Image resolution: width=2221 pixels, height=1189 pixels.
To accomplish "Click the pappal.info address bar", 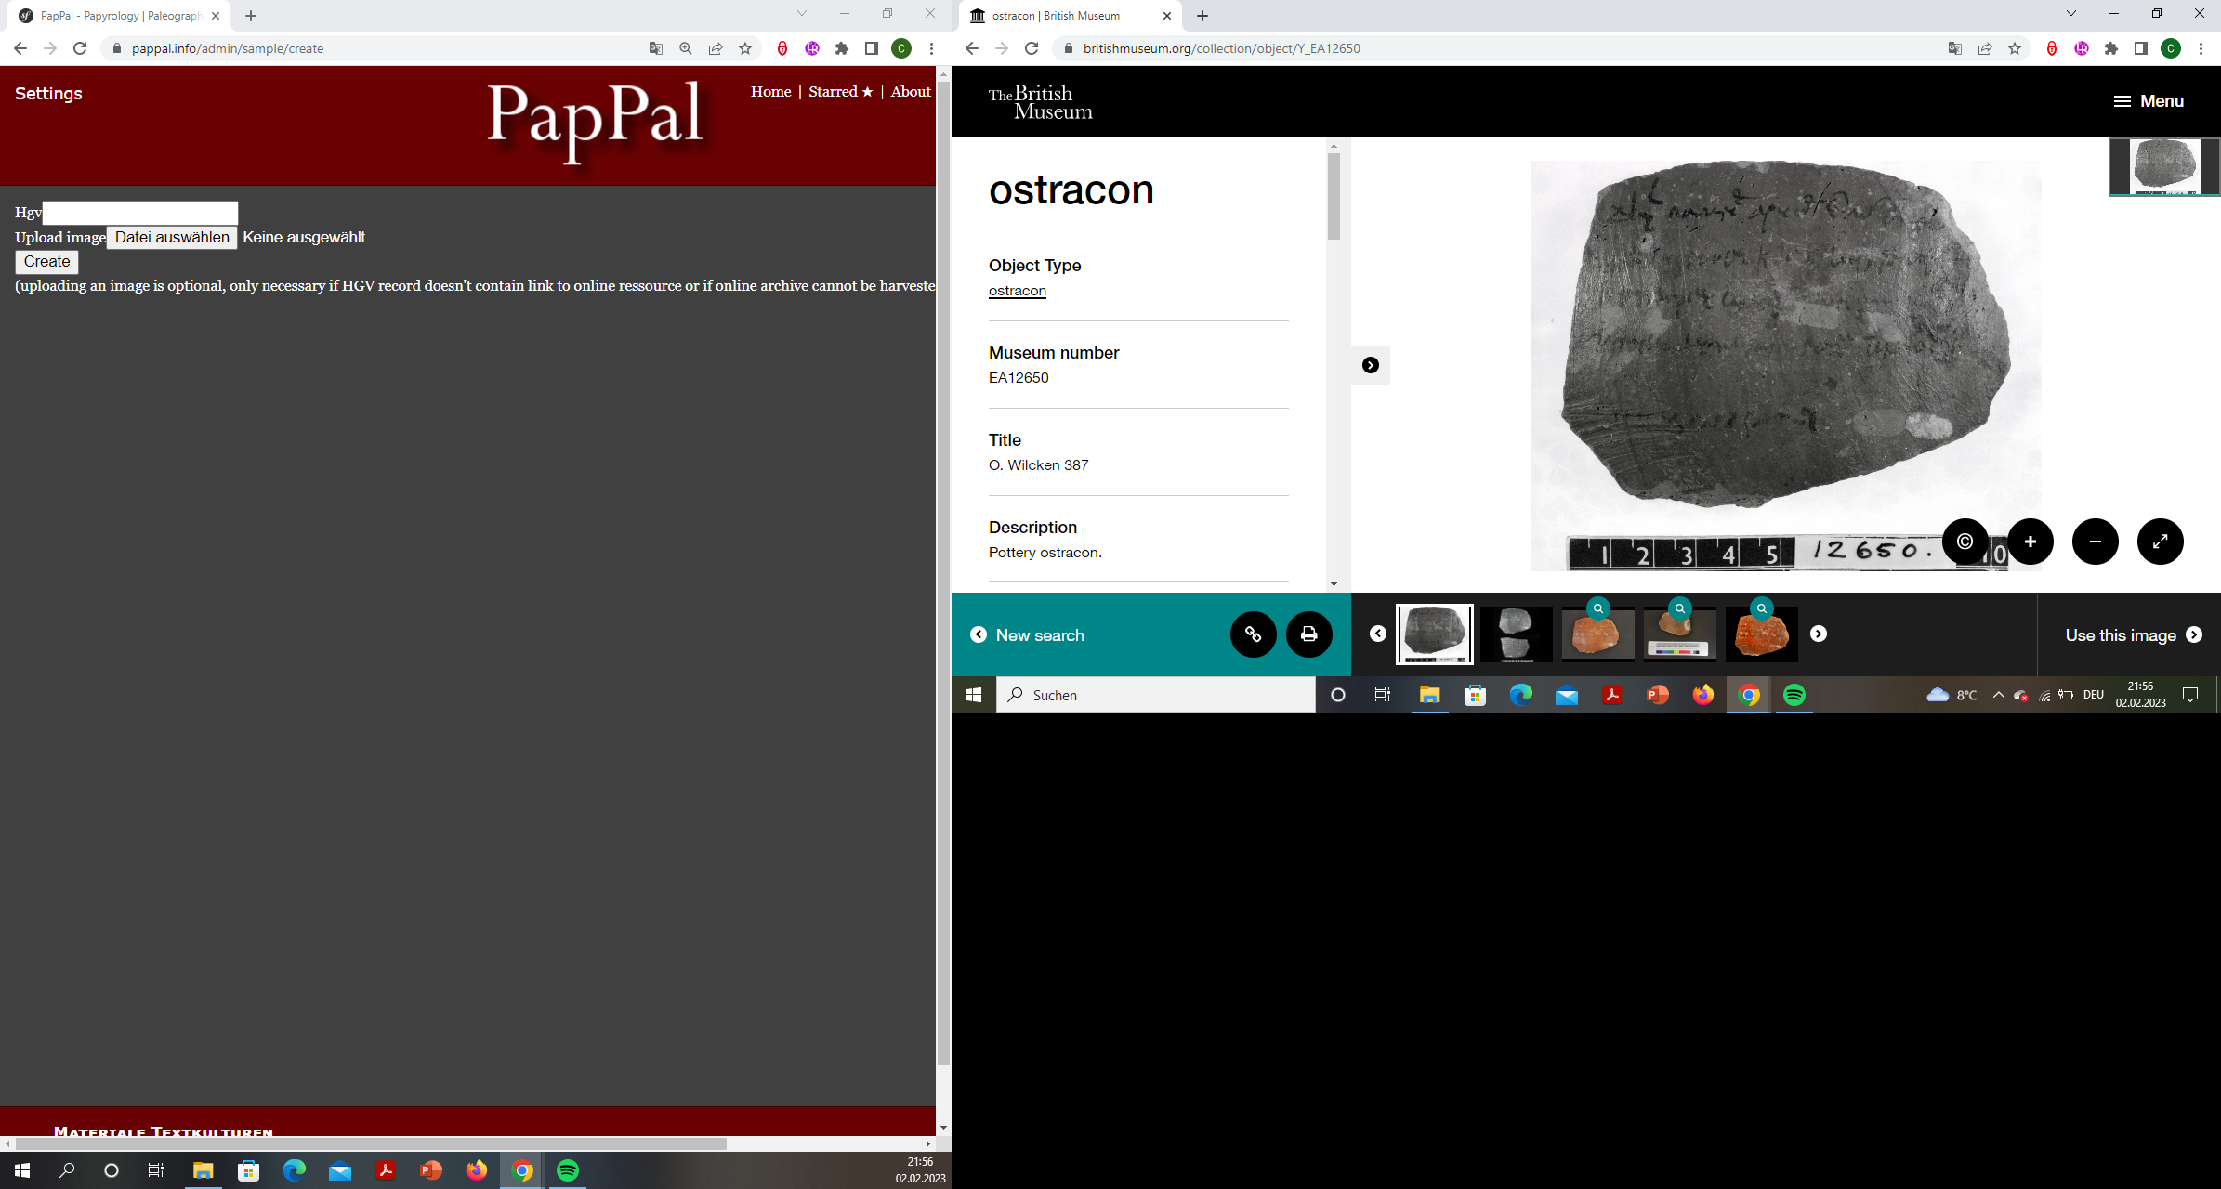I will click(x=372, y=48).
